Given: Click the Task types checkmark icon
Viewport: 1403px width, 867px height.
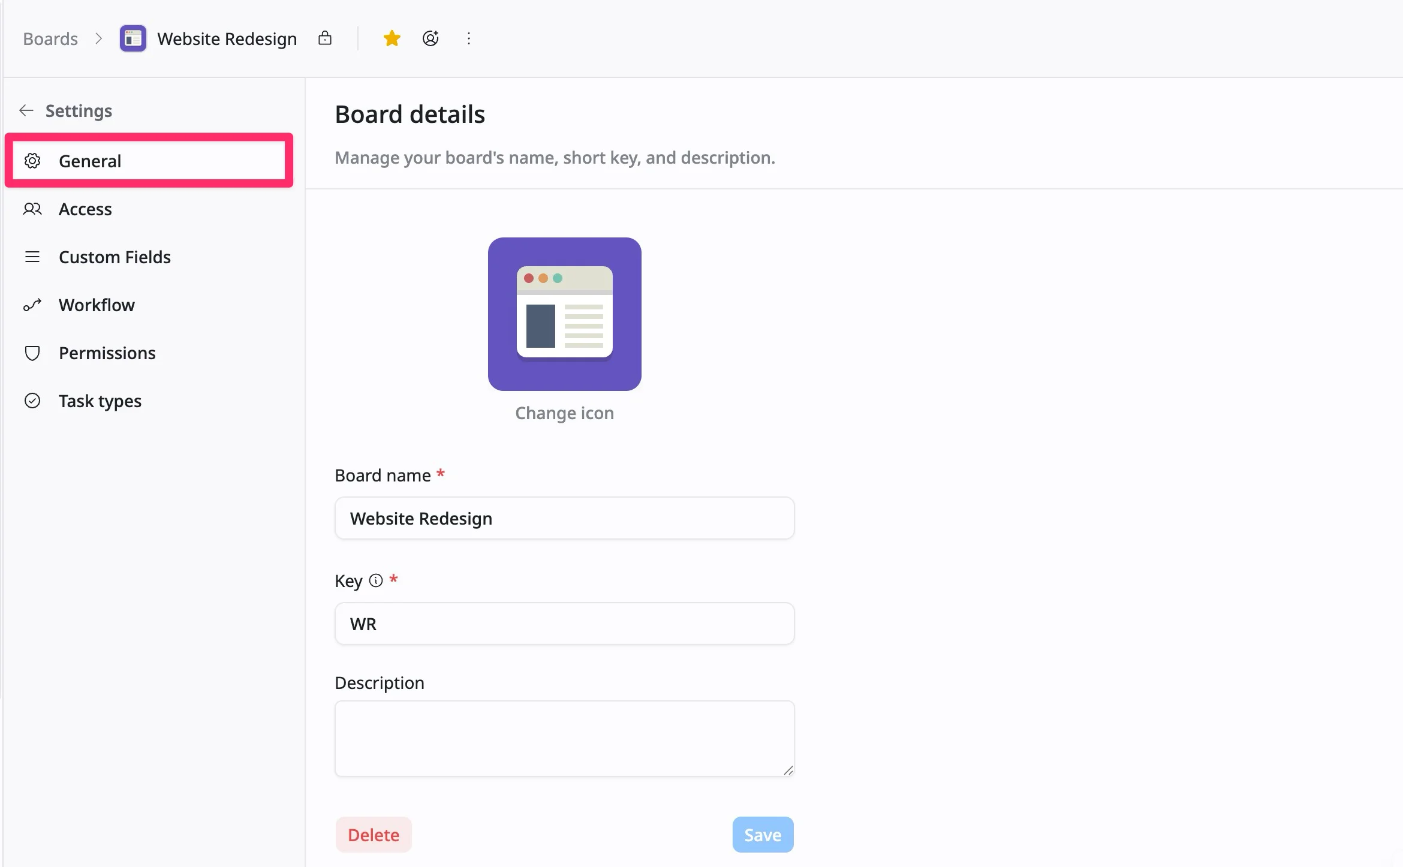Looking at the screenshot, I should tap(32, 401).
